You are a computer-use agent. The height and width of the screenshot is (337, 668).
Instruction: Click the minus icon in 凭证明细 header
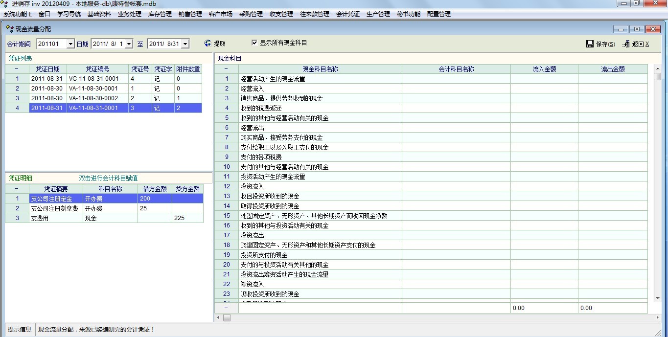point(17,189)
